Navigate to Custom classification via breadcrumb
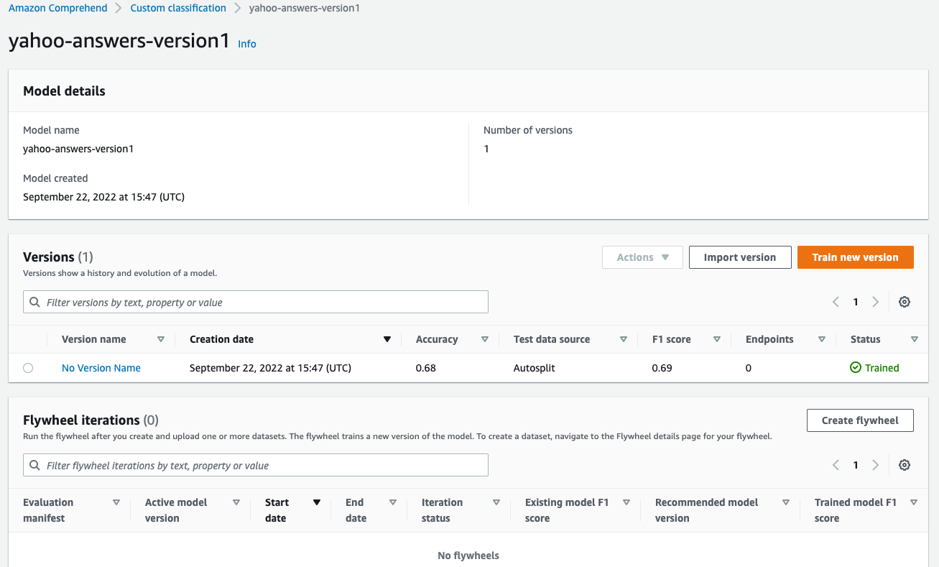The image size is (939, 567). coord(177,8)
